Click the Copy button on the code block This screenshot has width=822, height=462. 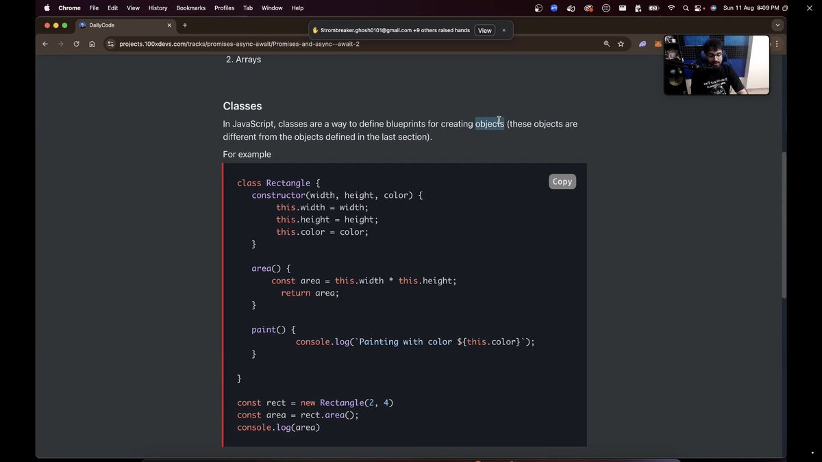pyautogui.click(x=562, y=181)
